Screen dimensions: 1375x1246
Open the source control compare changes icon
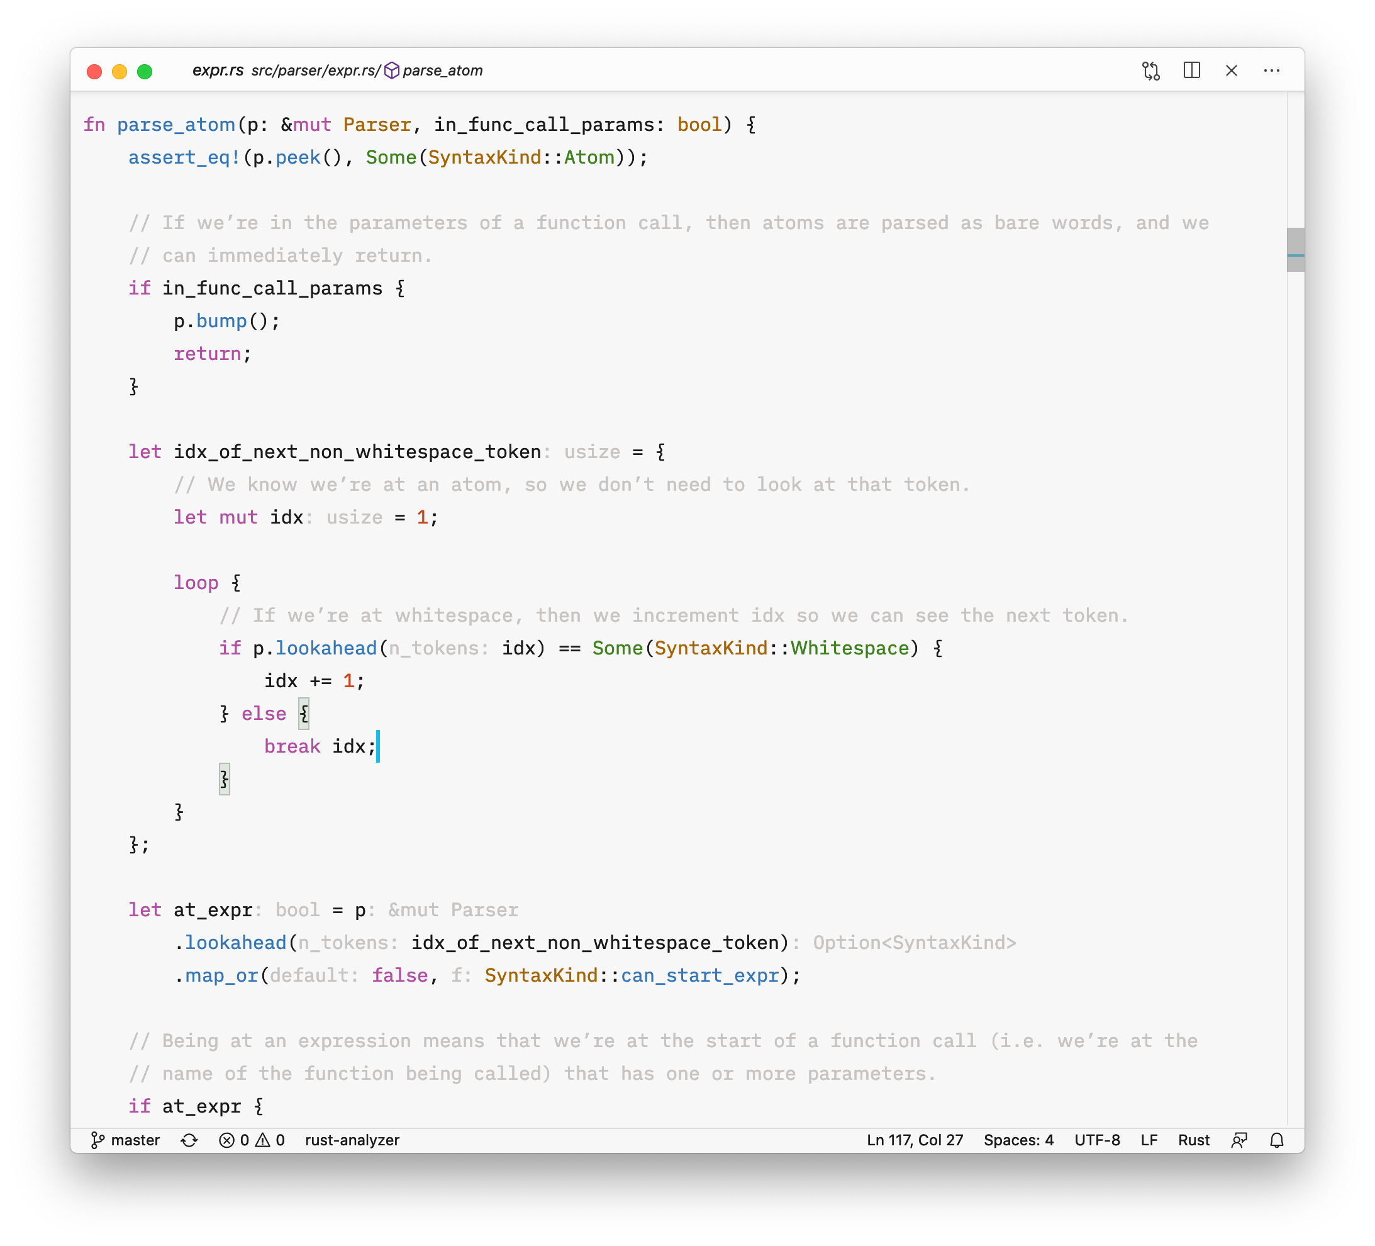coord(1150,71)
